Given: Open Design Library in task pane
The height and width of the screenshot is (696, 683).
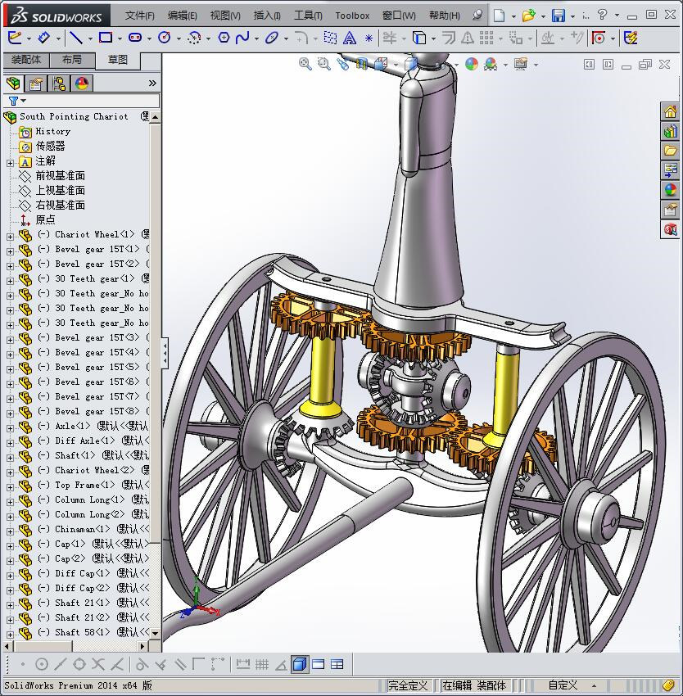Looking at the screenshot, I should point(670,131).
